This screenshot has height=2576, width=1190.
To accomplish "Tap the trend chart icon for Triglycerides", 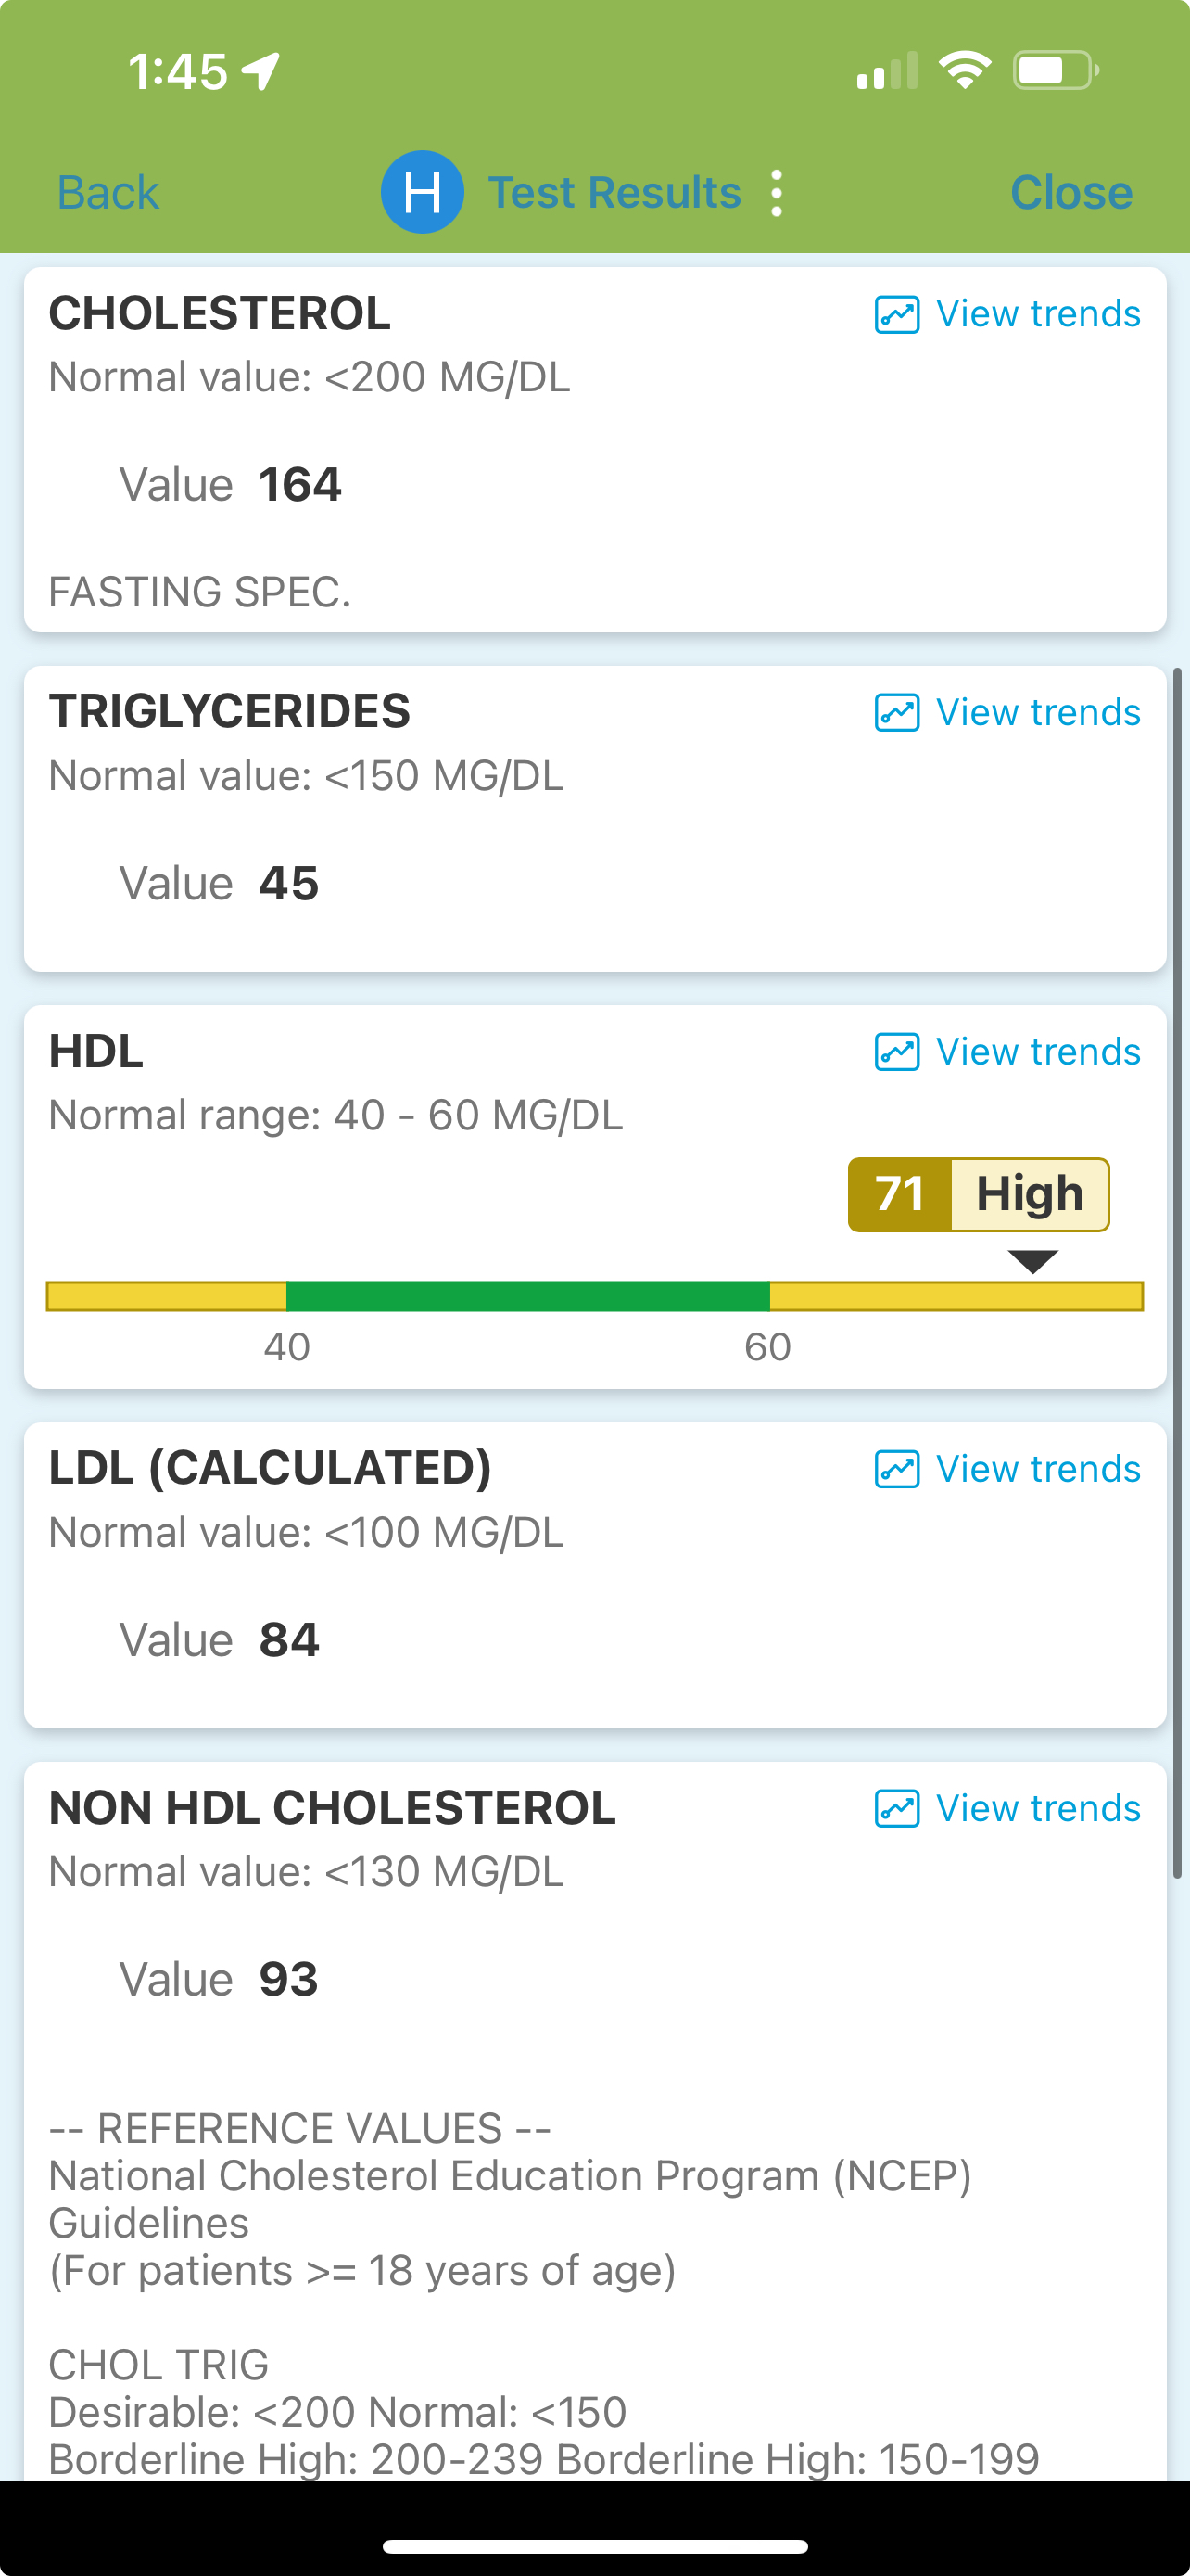I will click(896, 713).
